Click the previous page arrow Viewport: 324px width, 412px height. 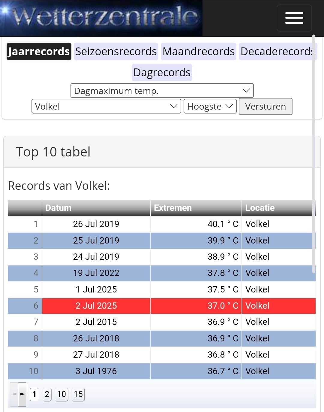(14, 394)
